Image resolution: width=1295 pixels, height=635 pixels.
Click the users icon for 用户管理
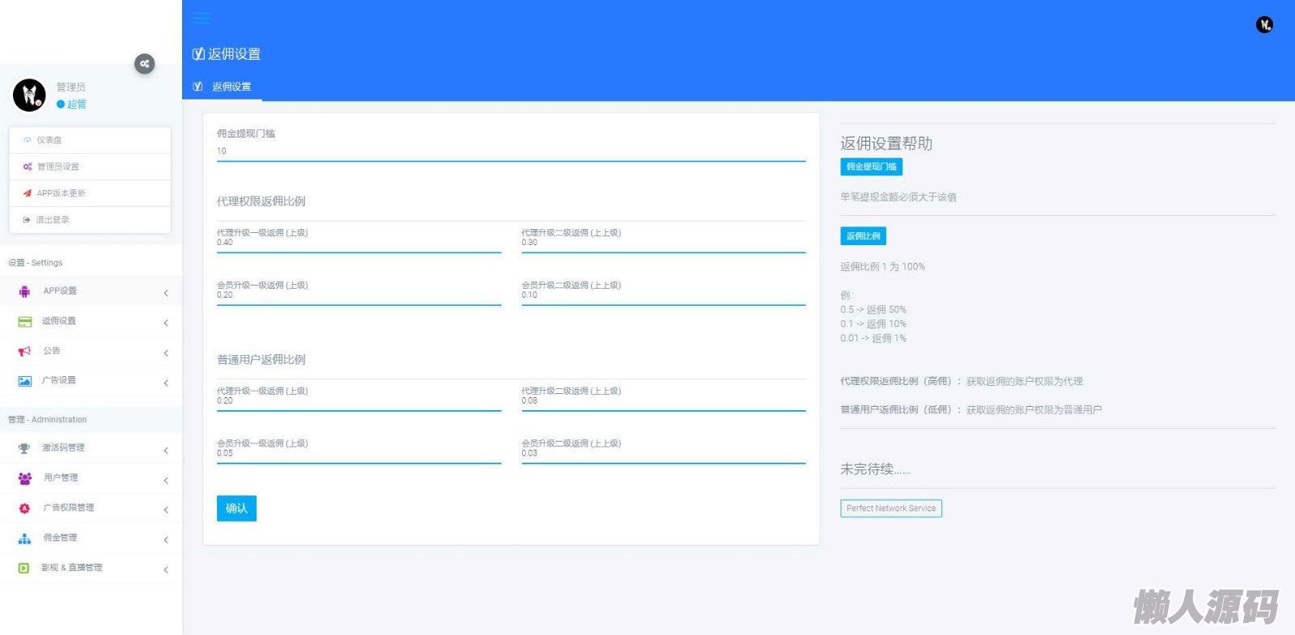[x=24, y=478]
